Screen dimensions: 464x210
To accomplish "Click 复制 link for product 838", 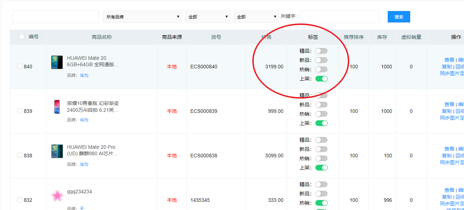I will click(x=447, y=156).
